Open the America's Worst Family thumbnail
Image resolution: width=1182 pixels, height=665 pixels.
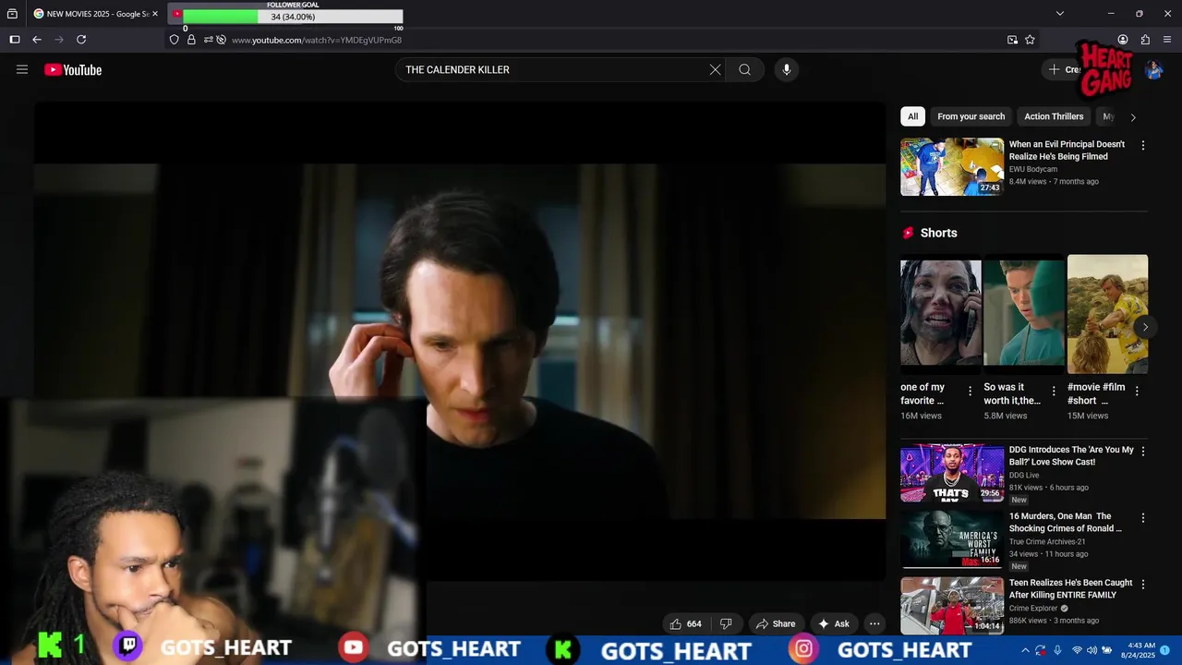(952, 539)
